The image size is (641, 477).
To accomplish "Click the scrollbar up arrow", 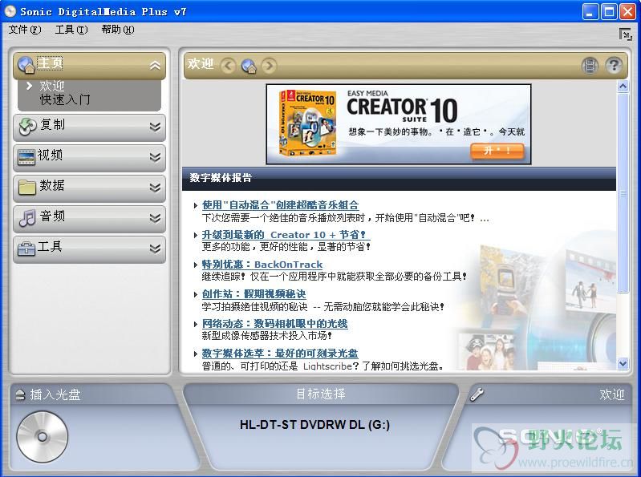I will [623, 87].
